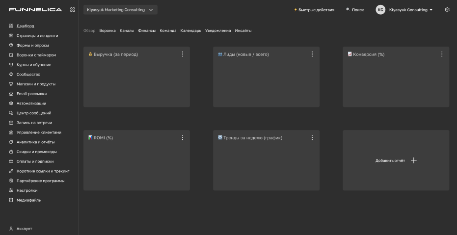Open three-dot menu on Конверсия widget
457x235 pixels.
442,54
